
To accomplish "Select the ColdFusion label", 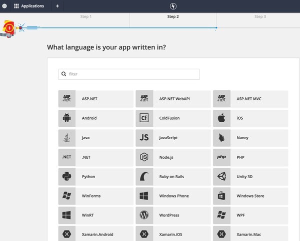I will (169, 118).
